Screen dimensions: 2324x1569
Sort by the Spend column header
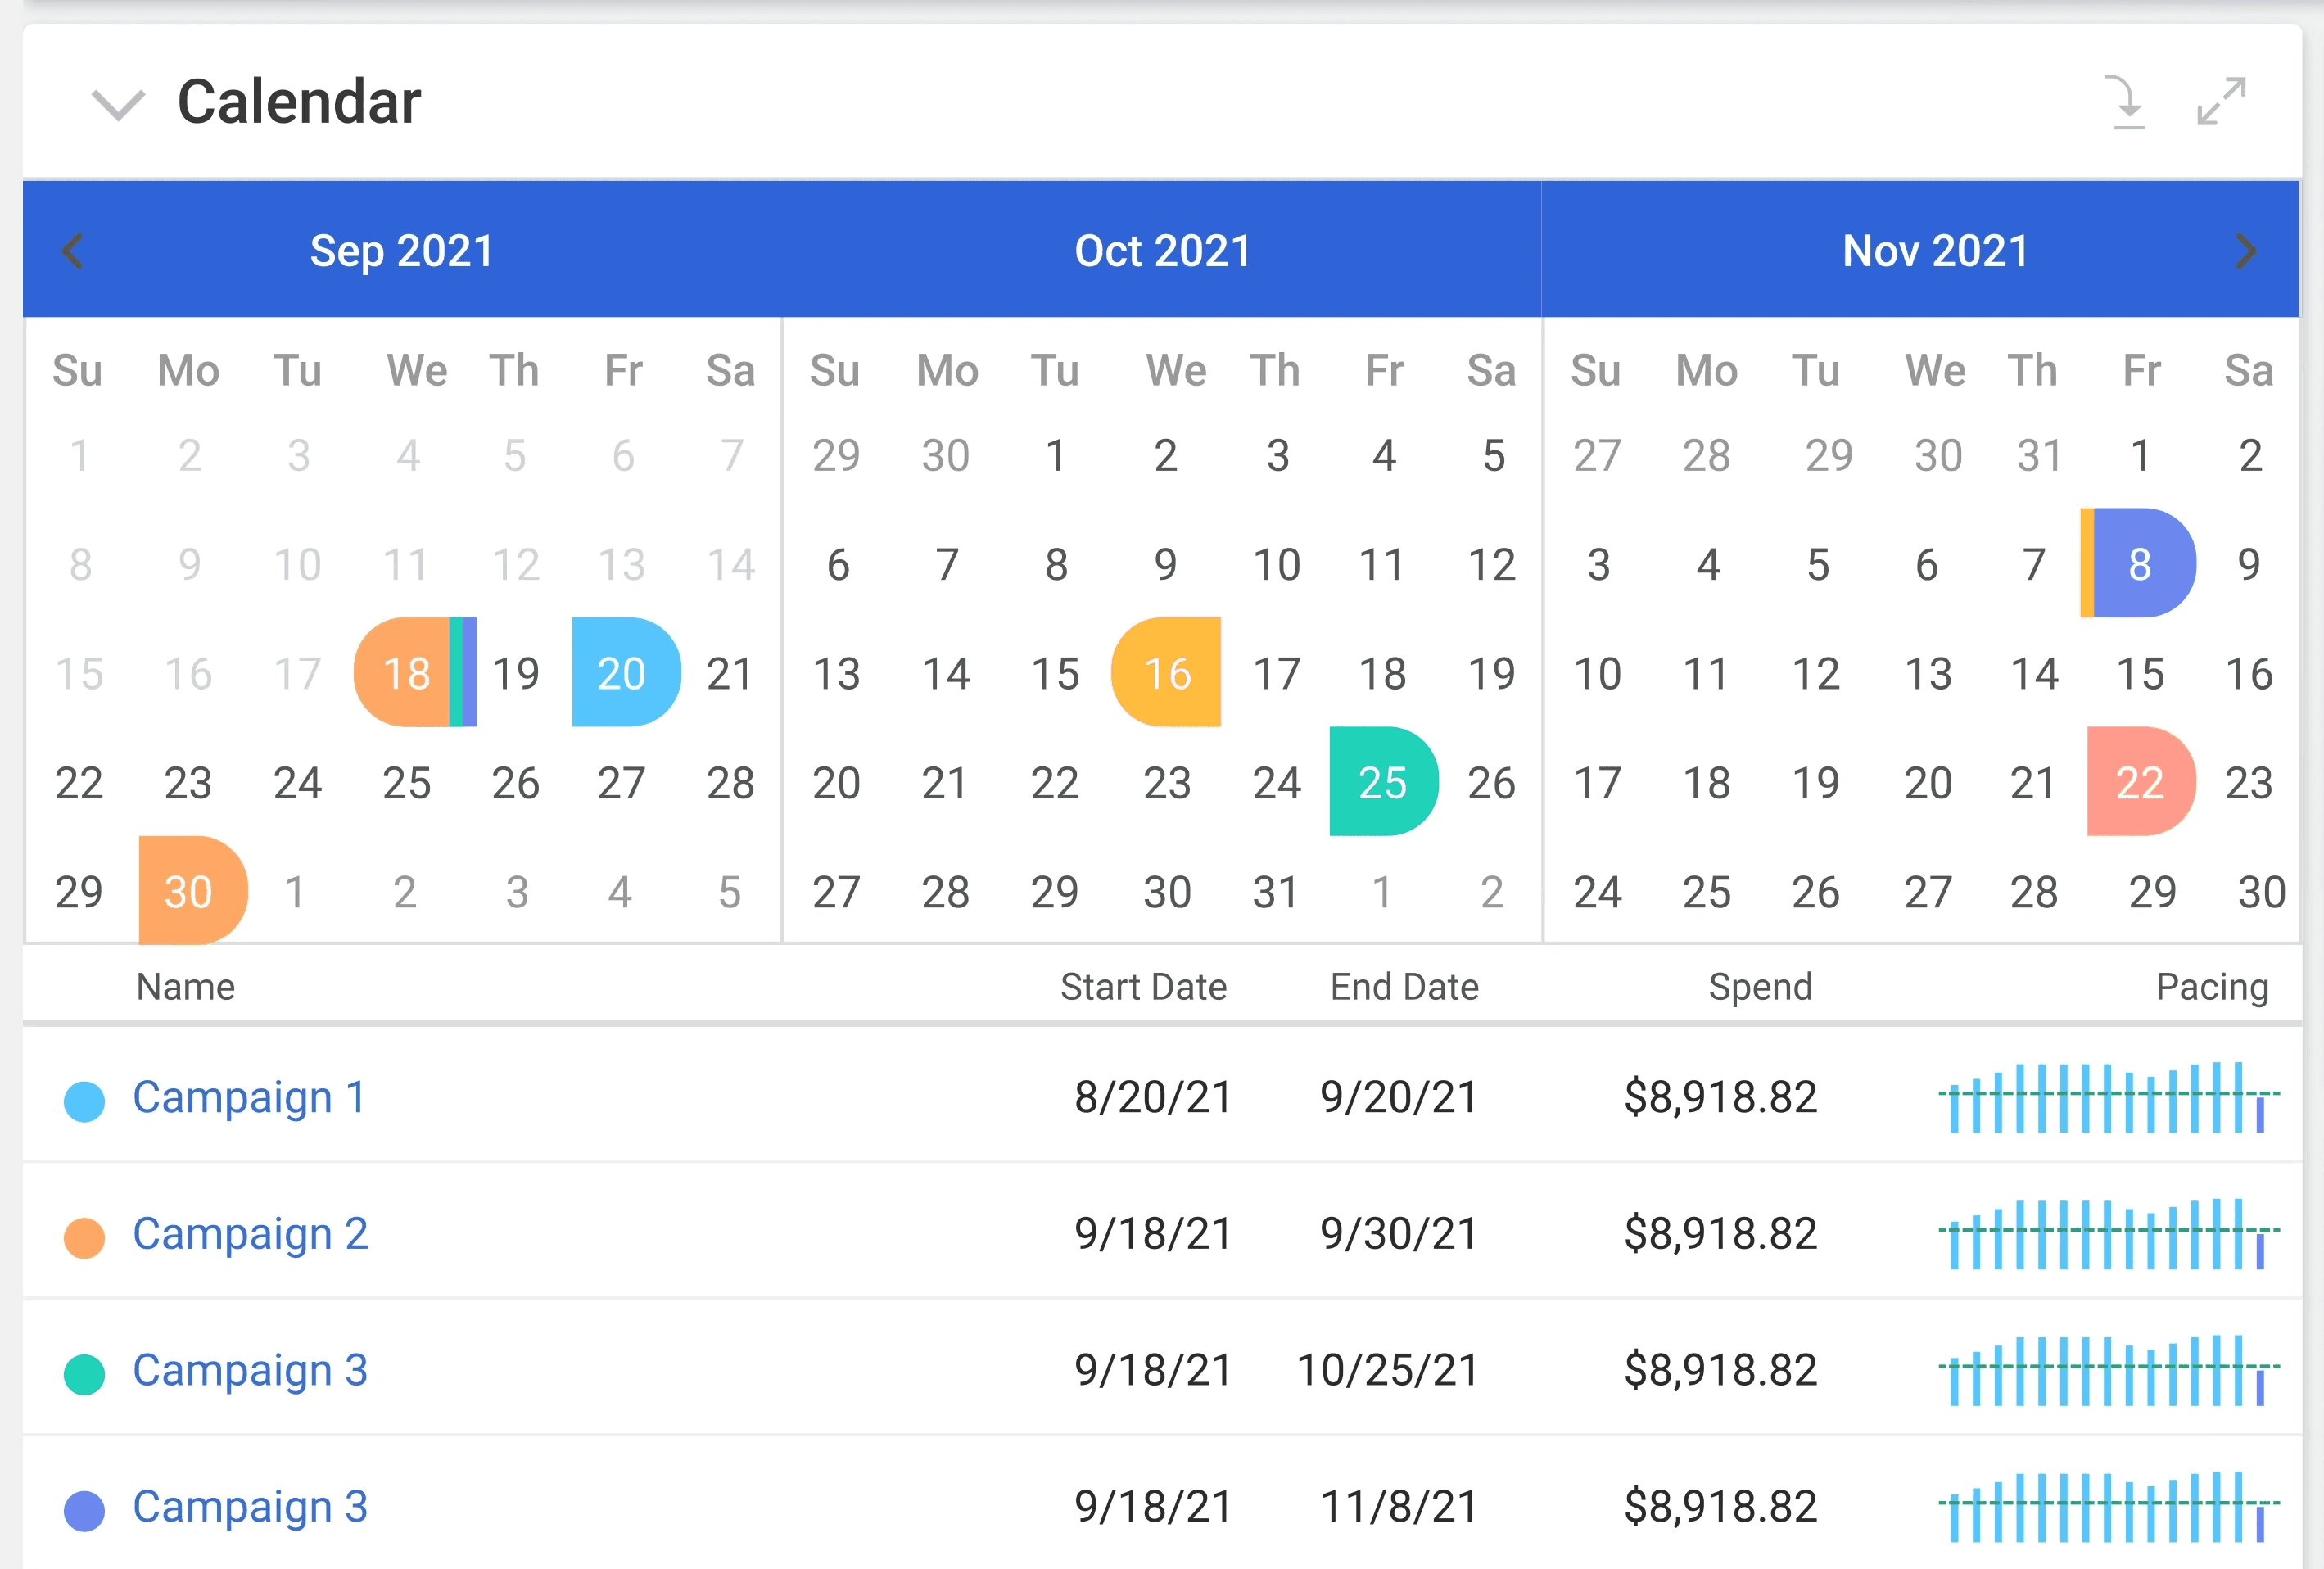1759,986
